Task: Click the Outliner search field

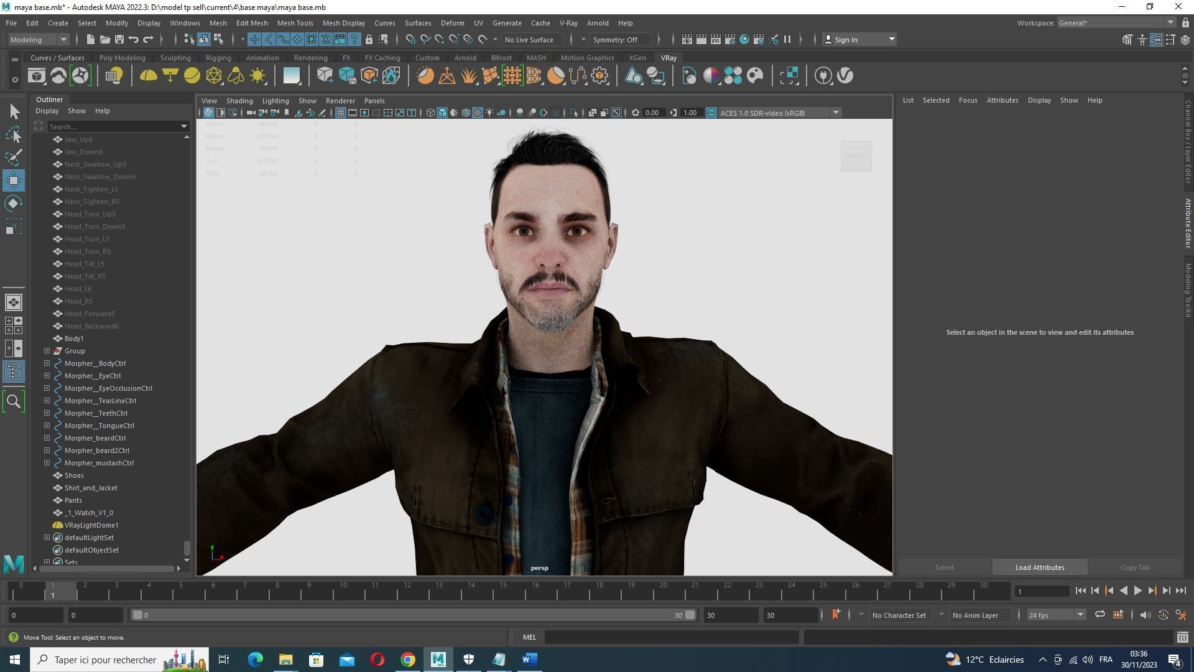Action: click(x=118, y=127)
